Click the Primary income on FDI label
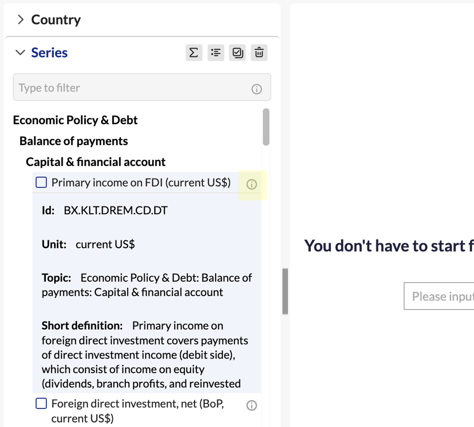Image resolution: width=474 pixels, height=427 pixels. (141, 182)
